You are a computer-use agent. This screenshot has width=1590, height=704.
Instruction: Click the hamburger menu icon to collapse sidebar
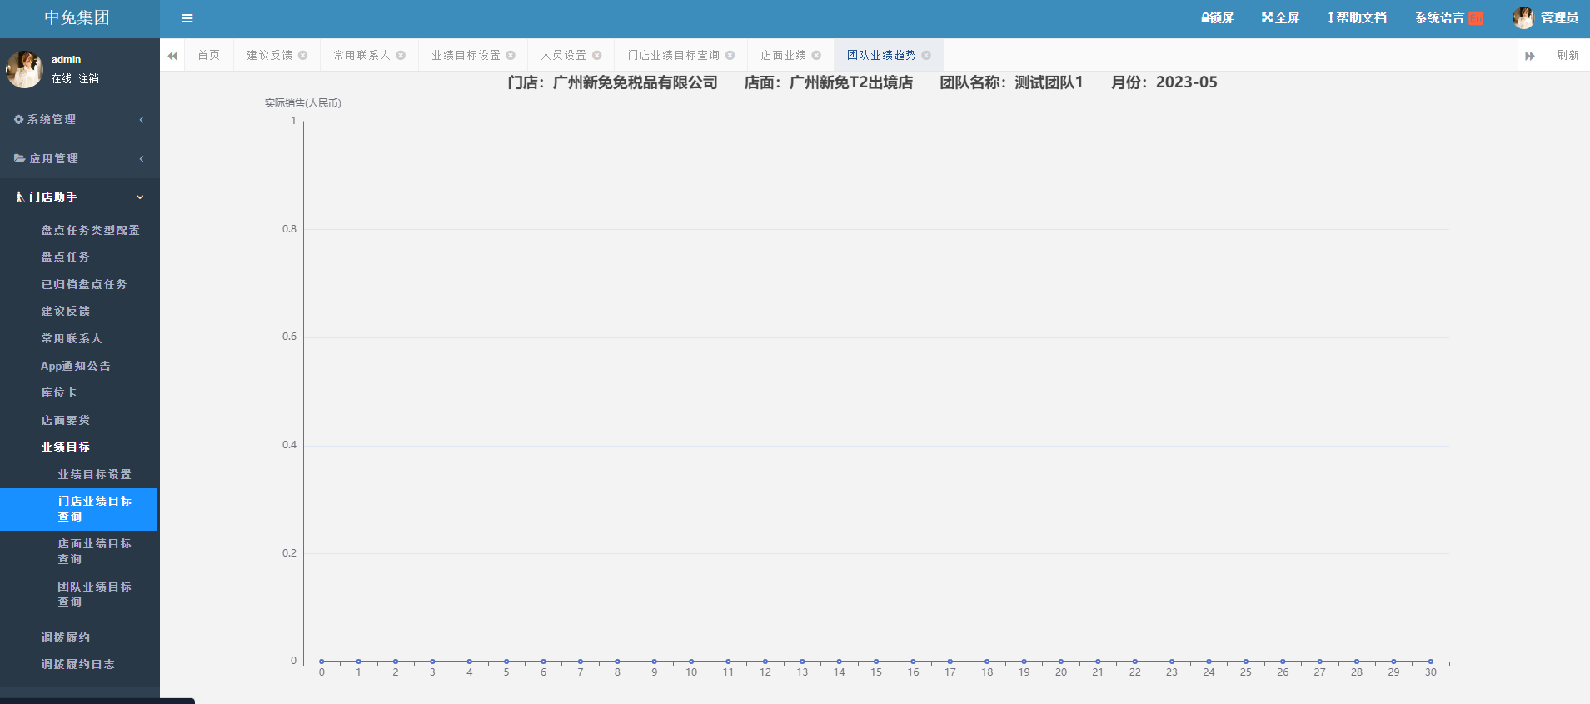187,18
